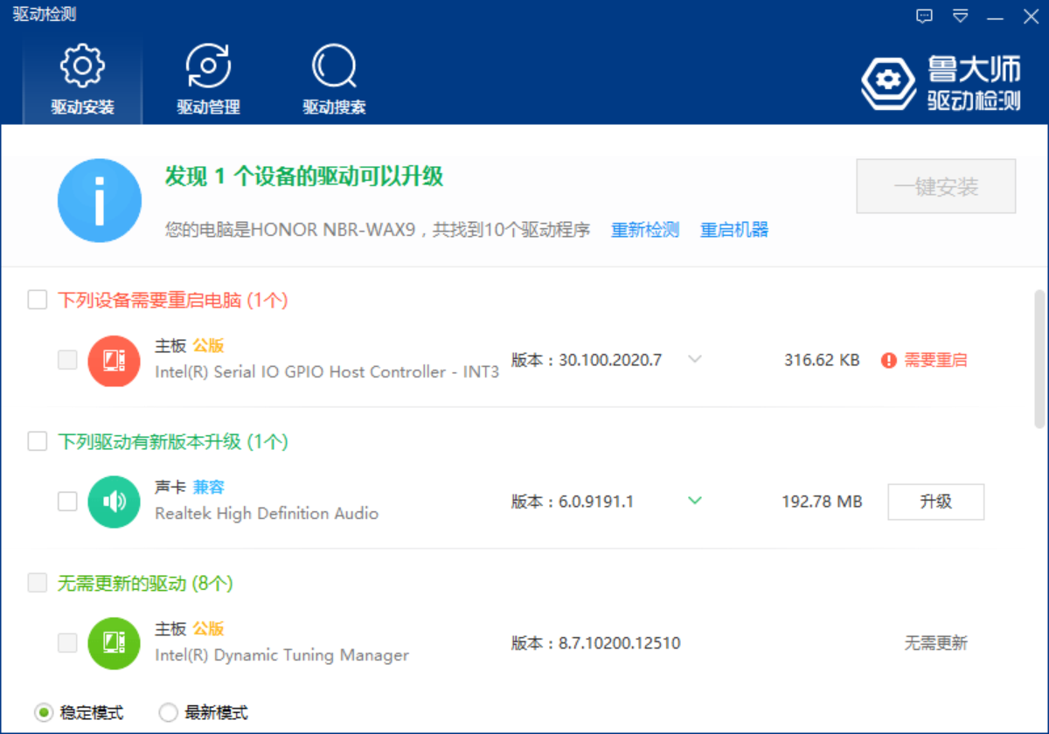The height and width of the screenshot is (734, 1049).
Task: Expand version dropdown for 30.100.2020.7
Action: click(x=695, y=359)
